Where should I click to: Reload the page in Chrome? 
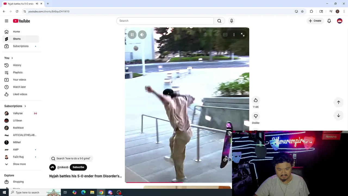[17, 11]
